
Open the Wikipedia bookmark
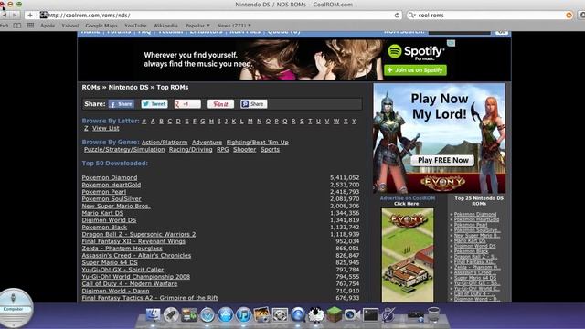click(165, 26)
